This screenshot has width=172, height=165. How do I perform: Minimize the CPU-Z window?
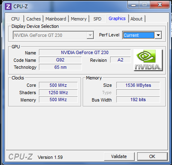pyautogui.click(x=134, y=5)
